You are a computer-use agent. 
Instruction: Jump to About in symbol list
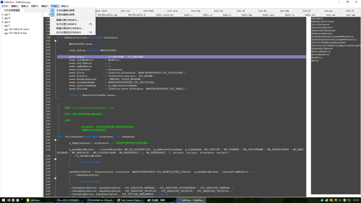tap(315, 60)
